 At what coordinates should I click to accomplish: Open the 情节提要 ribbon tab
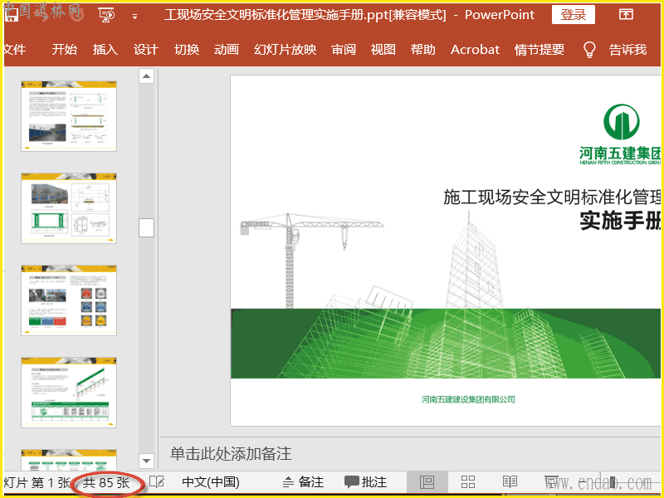(x=539, y=50)
